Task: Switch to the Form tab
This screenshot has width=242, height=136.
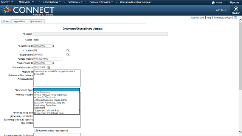Action: tap(6, 22)
